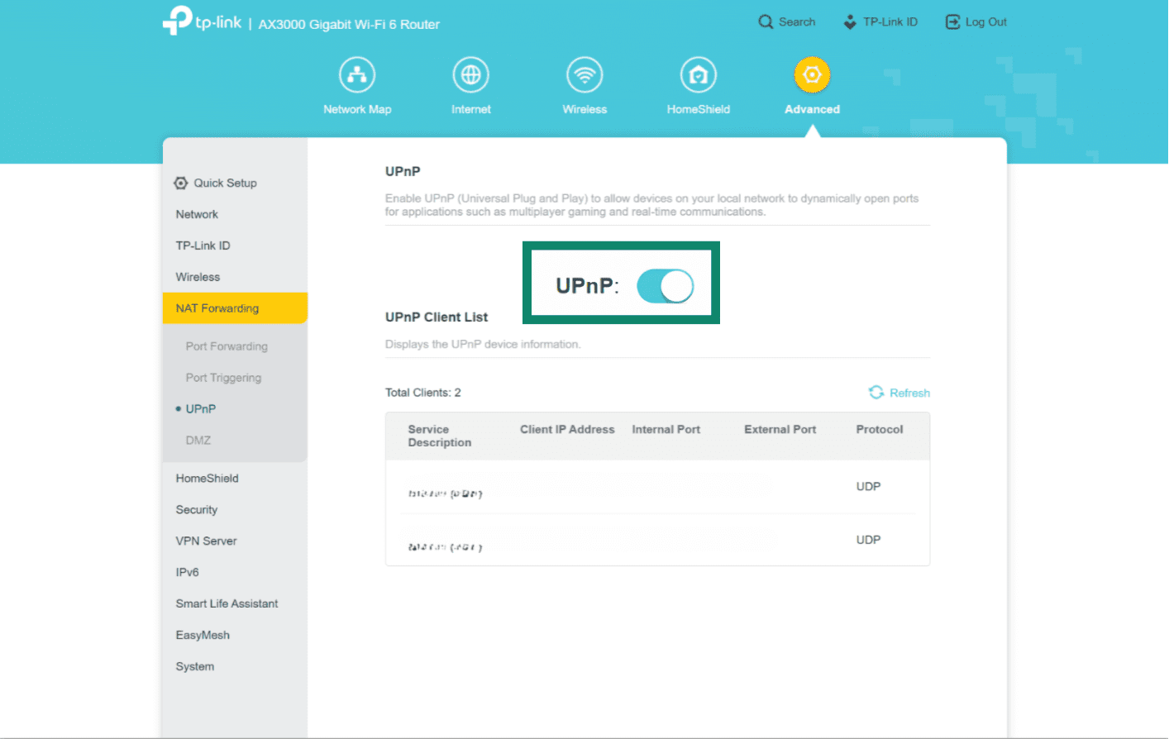This screenshot has height=739, width=1169.
Task: Open VPN Server settings
Action: click(206, 541)
